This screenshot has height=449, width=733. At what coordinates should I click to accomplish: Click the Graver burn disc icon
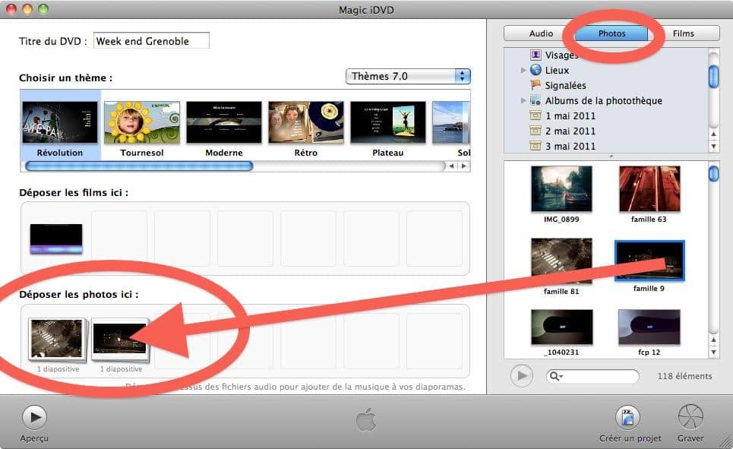point(690,417)
